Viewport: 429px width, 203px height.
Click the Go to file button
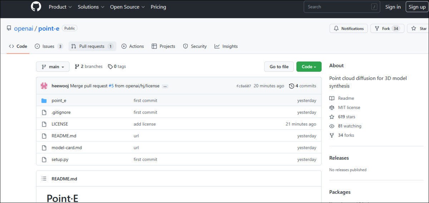click(279, 67)
